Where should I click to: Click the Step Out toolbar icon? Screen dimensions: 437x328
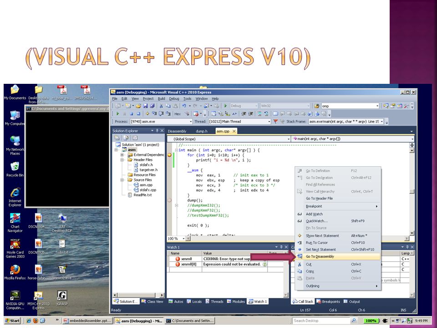pos(168,113)
